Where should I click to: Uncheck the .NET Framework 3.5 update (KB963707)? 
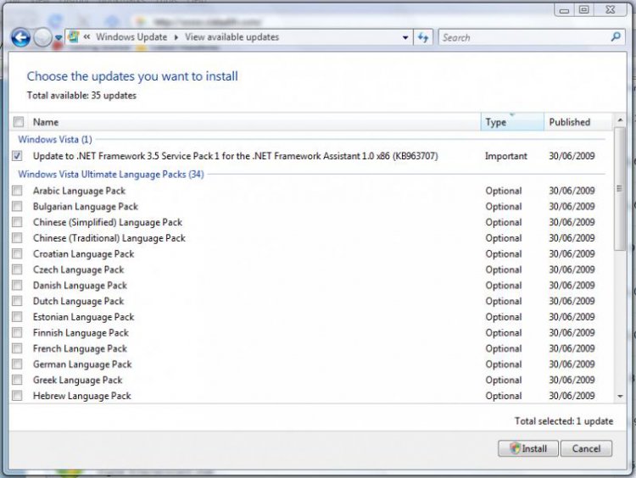pos(17,156)
